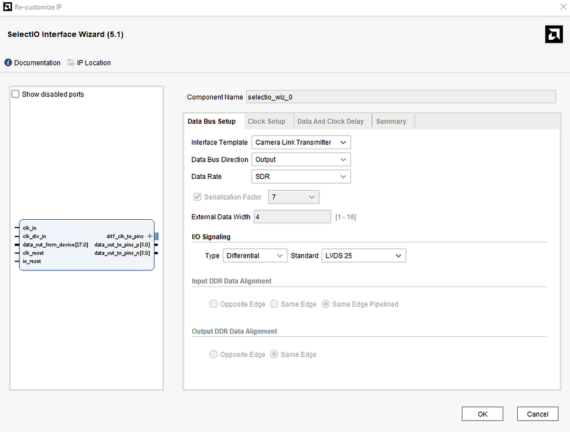Click data_out_to_pins_n[3:0] port label
570x432 pixels.
(x=122, y=253)
